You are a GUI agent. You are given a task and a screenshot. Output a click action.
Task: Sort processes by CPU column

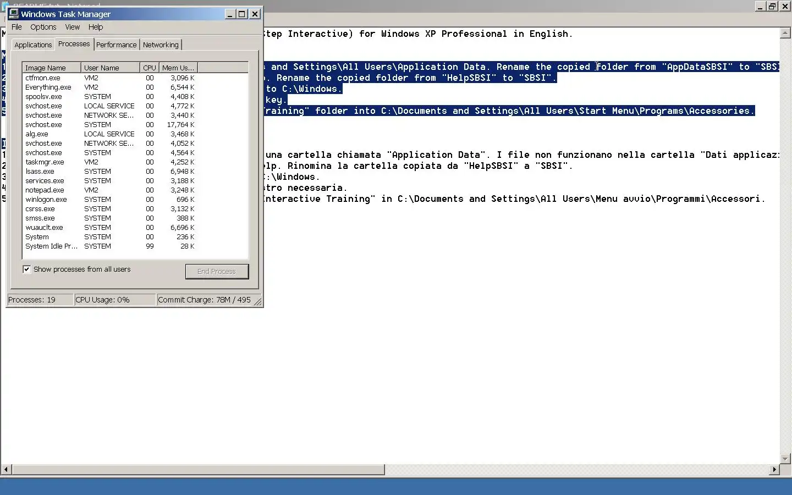click(x=150, y=68)
